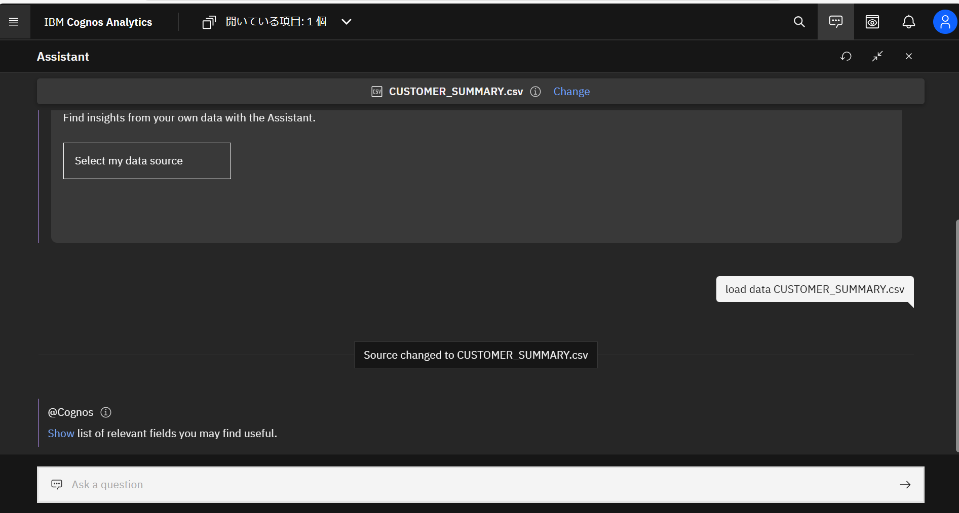This screenshot has width=959, height=513.
Task: Open the search magnifier icon
Action: click(x=799, y=22)
